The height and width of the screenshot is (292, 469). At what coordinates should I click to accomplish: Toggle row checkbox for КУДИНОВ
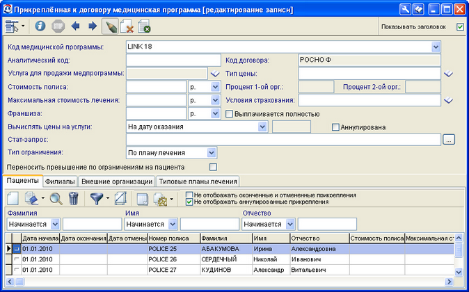pos(17,270)
